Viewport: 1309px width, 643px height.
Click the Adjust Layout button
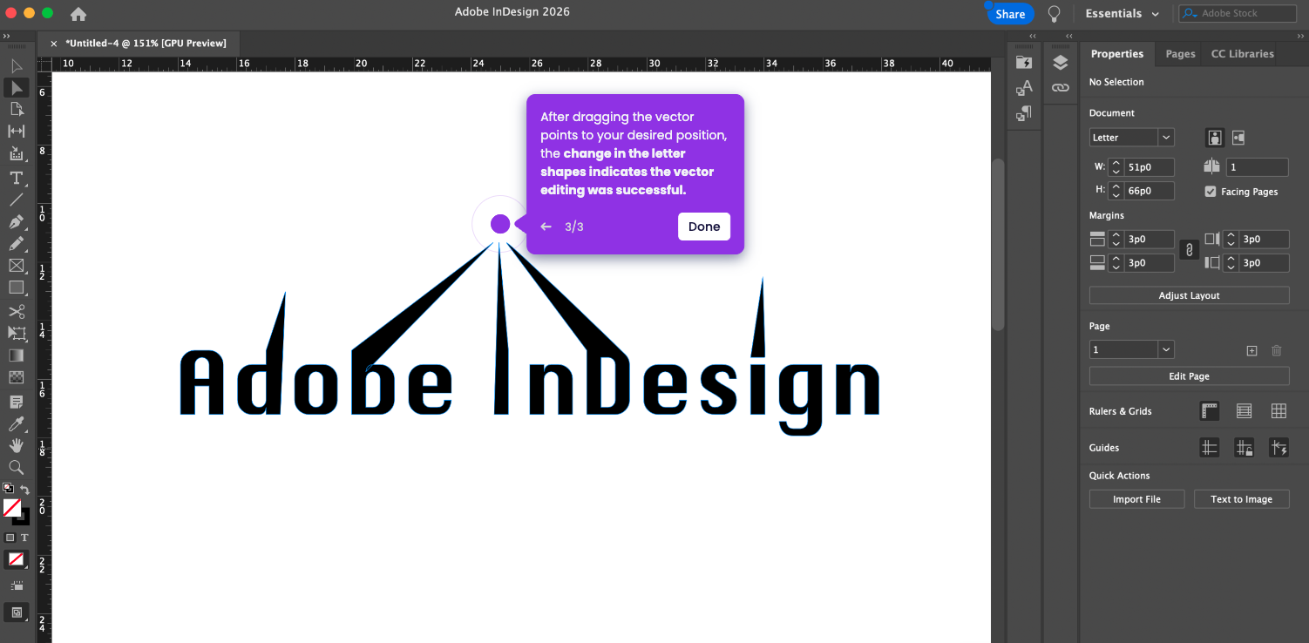pos(1189,295)
